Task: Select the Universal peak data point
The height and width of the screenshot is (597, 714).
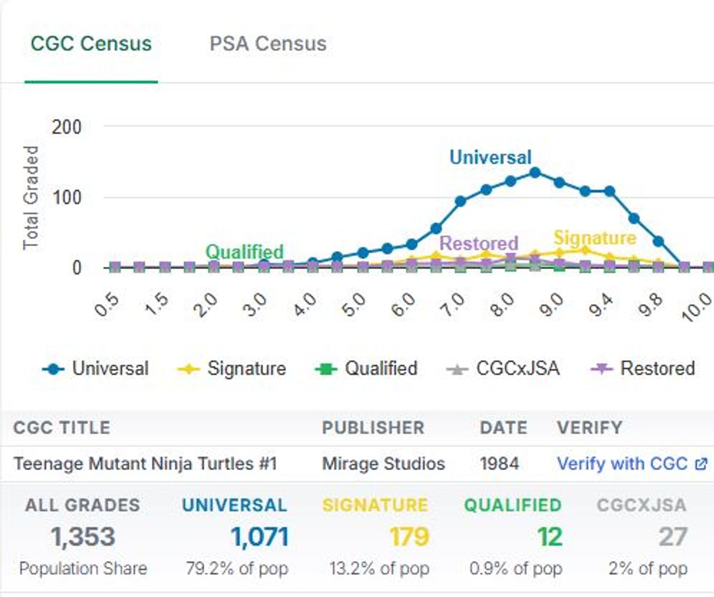Action: [x=535, y=173]
